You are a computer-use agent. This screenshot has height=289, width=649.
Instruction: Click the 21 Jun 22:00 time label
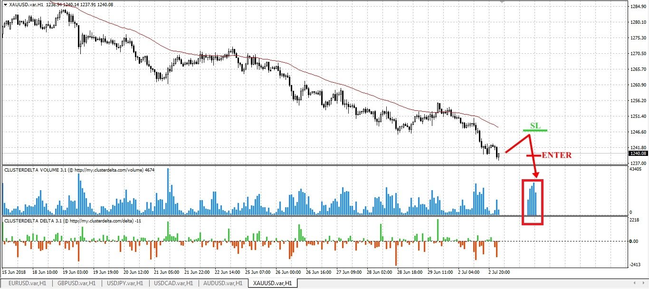197,272
